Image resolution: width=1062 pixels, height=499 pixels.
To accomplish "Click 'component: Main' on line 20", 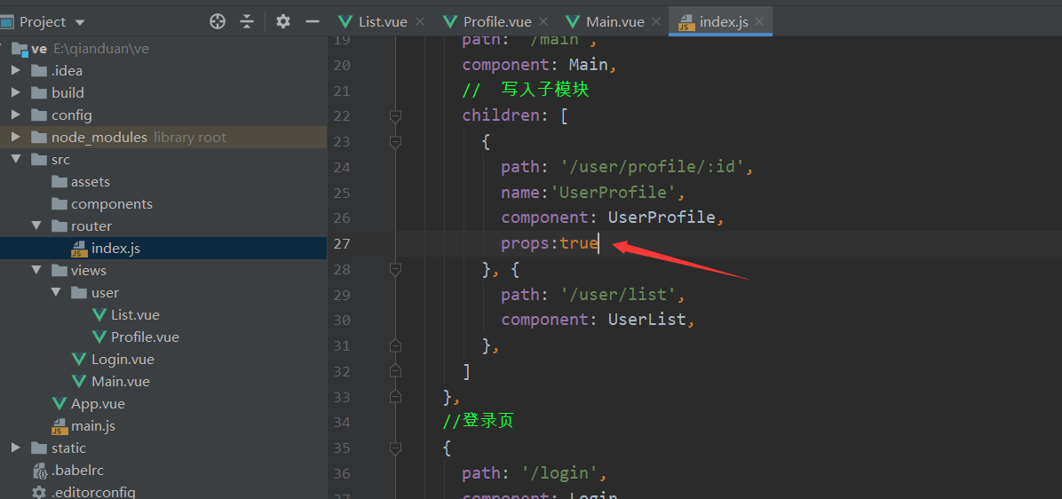I will pyautogui.click(x=535, y=66).
